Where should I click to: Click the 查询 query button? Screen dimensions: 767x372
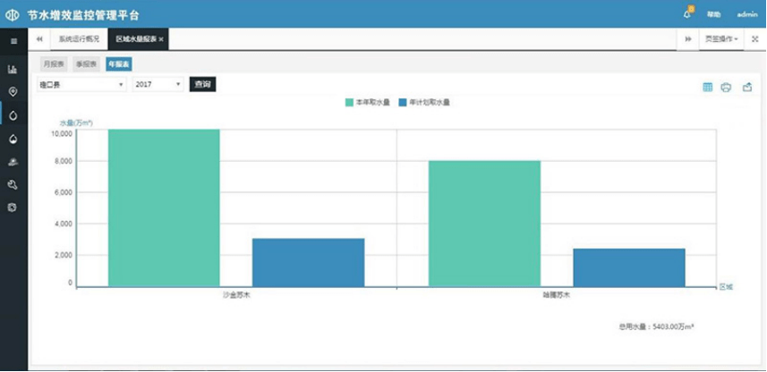coord(202,84)
